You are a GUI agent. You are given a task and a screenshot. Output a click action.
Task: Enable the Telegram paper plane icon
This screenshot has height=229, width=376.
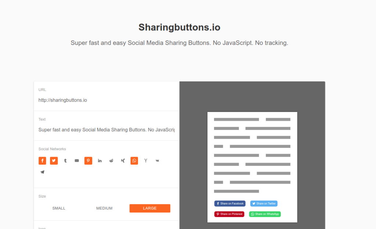coord(42,172)
